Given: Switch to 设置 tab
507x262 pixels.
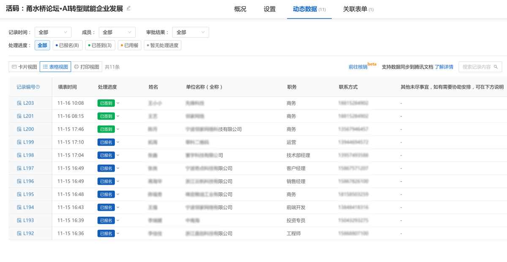Looking at the screenshot, I should click(x=270, y=9).
